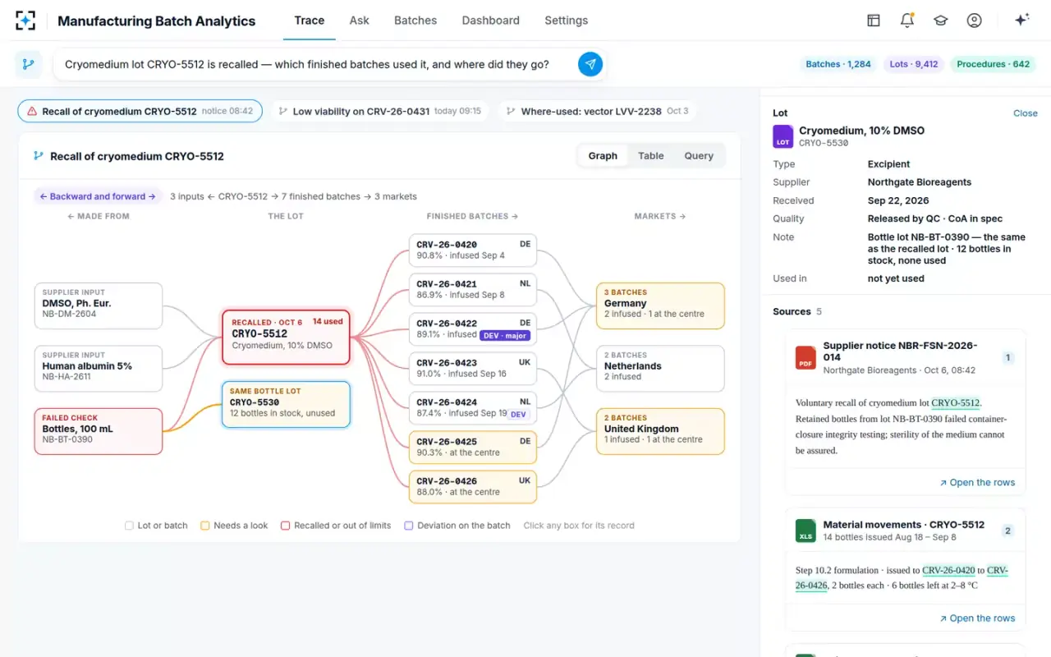The image size is (1051, 657).
Task: Go to the Dashboard tab
Action: coord(491,21)
